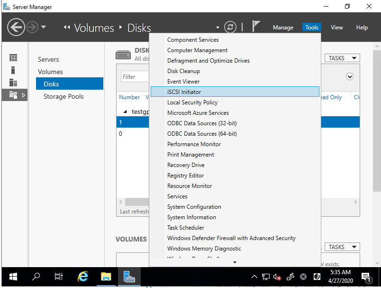Select Disks in navigation pane
Screen dimensions: 381x288
coord(70,84)
